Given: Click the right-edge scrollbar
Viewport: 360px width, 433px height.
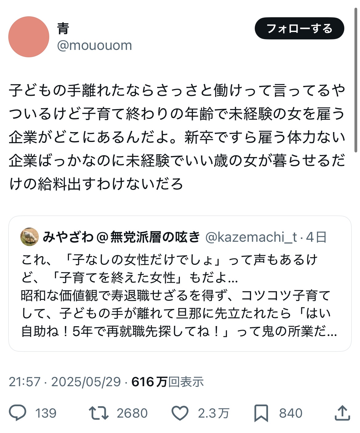Looking at the screenshot, I should pos(356,80).
